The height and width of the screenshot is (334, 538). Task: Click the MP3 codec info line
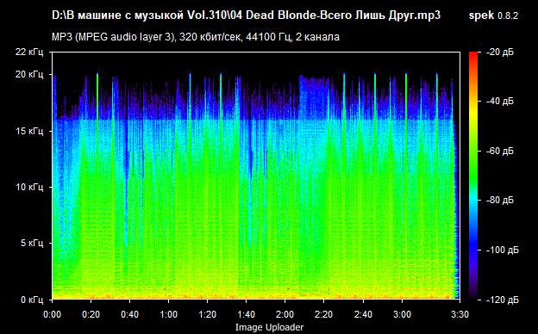(x=196, y=37)
